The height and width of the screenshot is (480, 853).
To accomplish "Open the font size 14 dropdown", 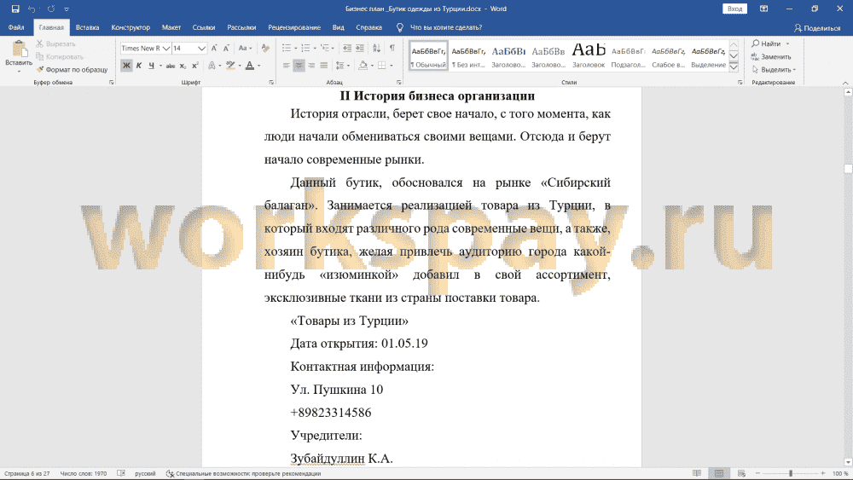I will click(202, 49).
